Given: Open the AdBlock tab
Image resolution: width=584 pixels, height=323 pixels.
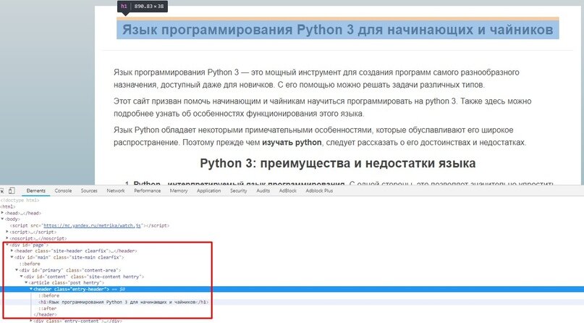Looking at the screenshot, I should click(288, 190).
